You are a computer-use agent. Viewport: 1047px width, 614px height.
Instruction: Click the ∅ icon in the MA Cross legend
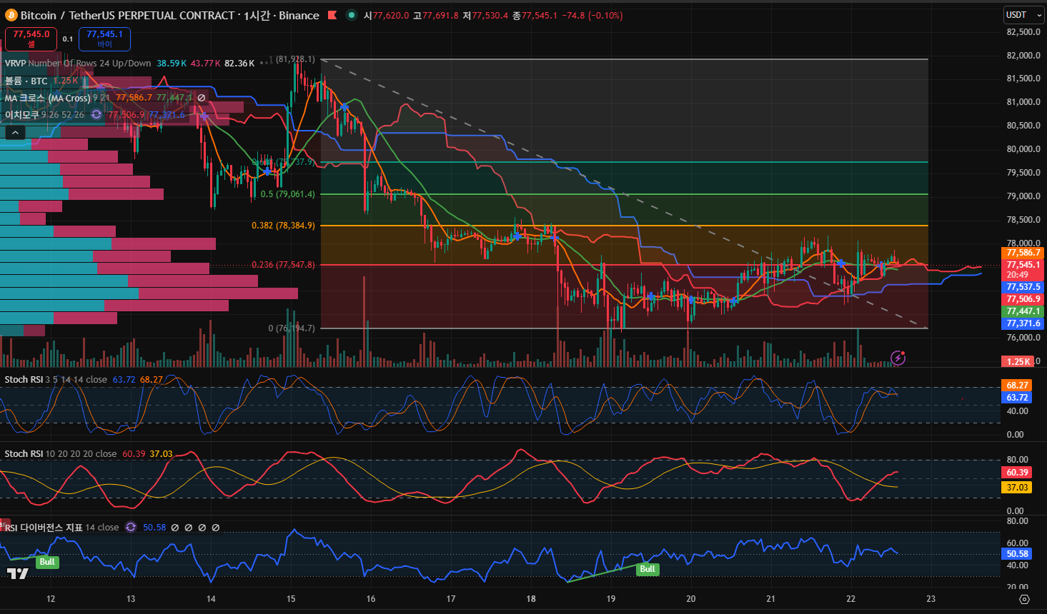pyautogui.click(x=202, y=98)
